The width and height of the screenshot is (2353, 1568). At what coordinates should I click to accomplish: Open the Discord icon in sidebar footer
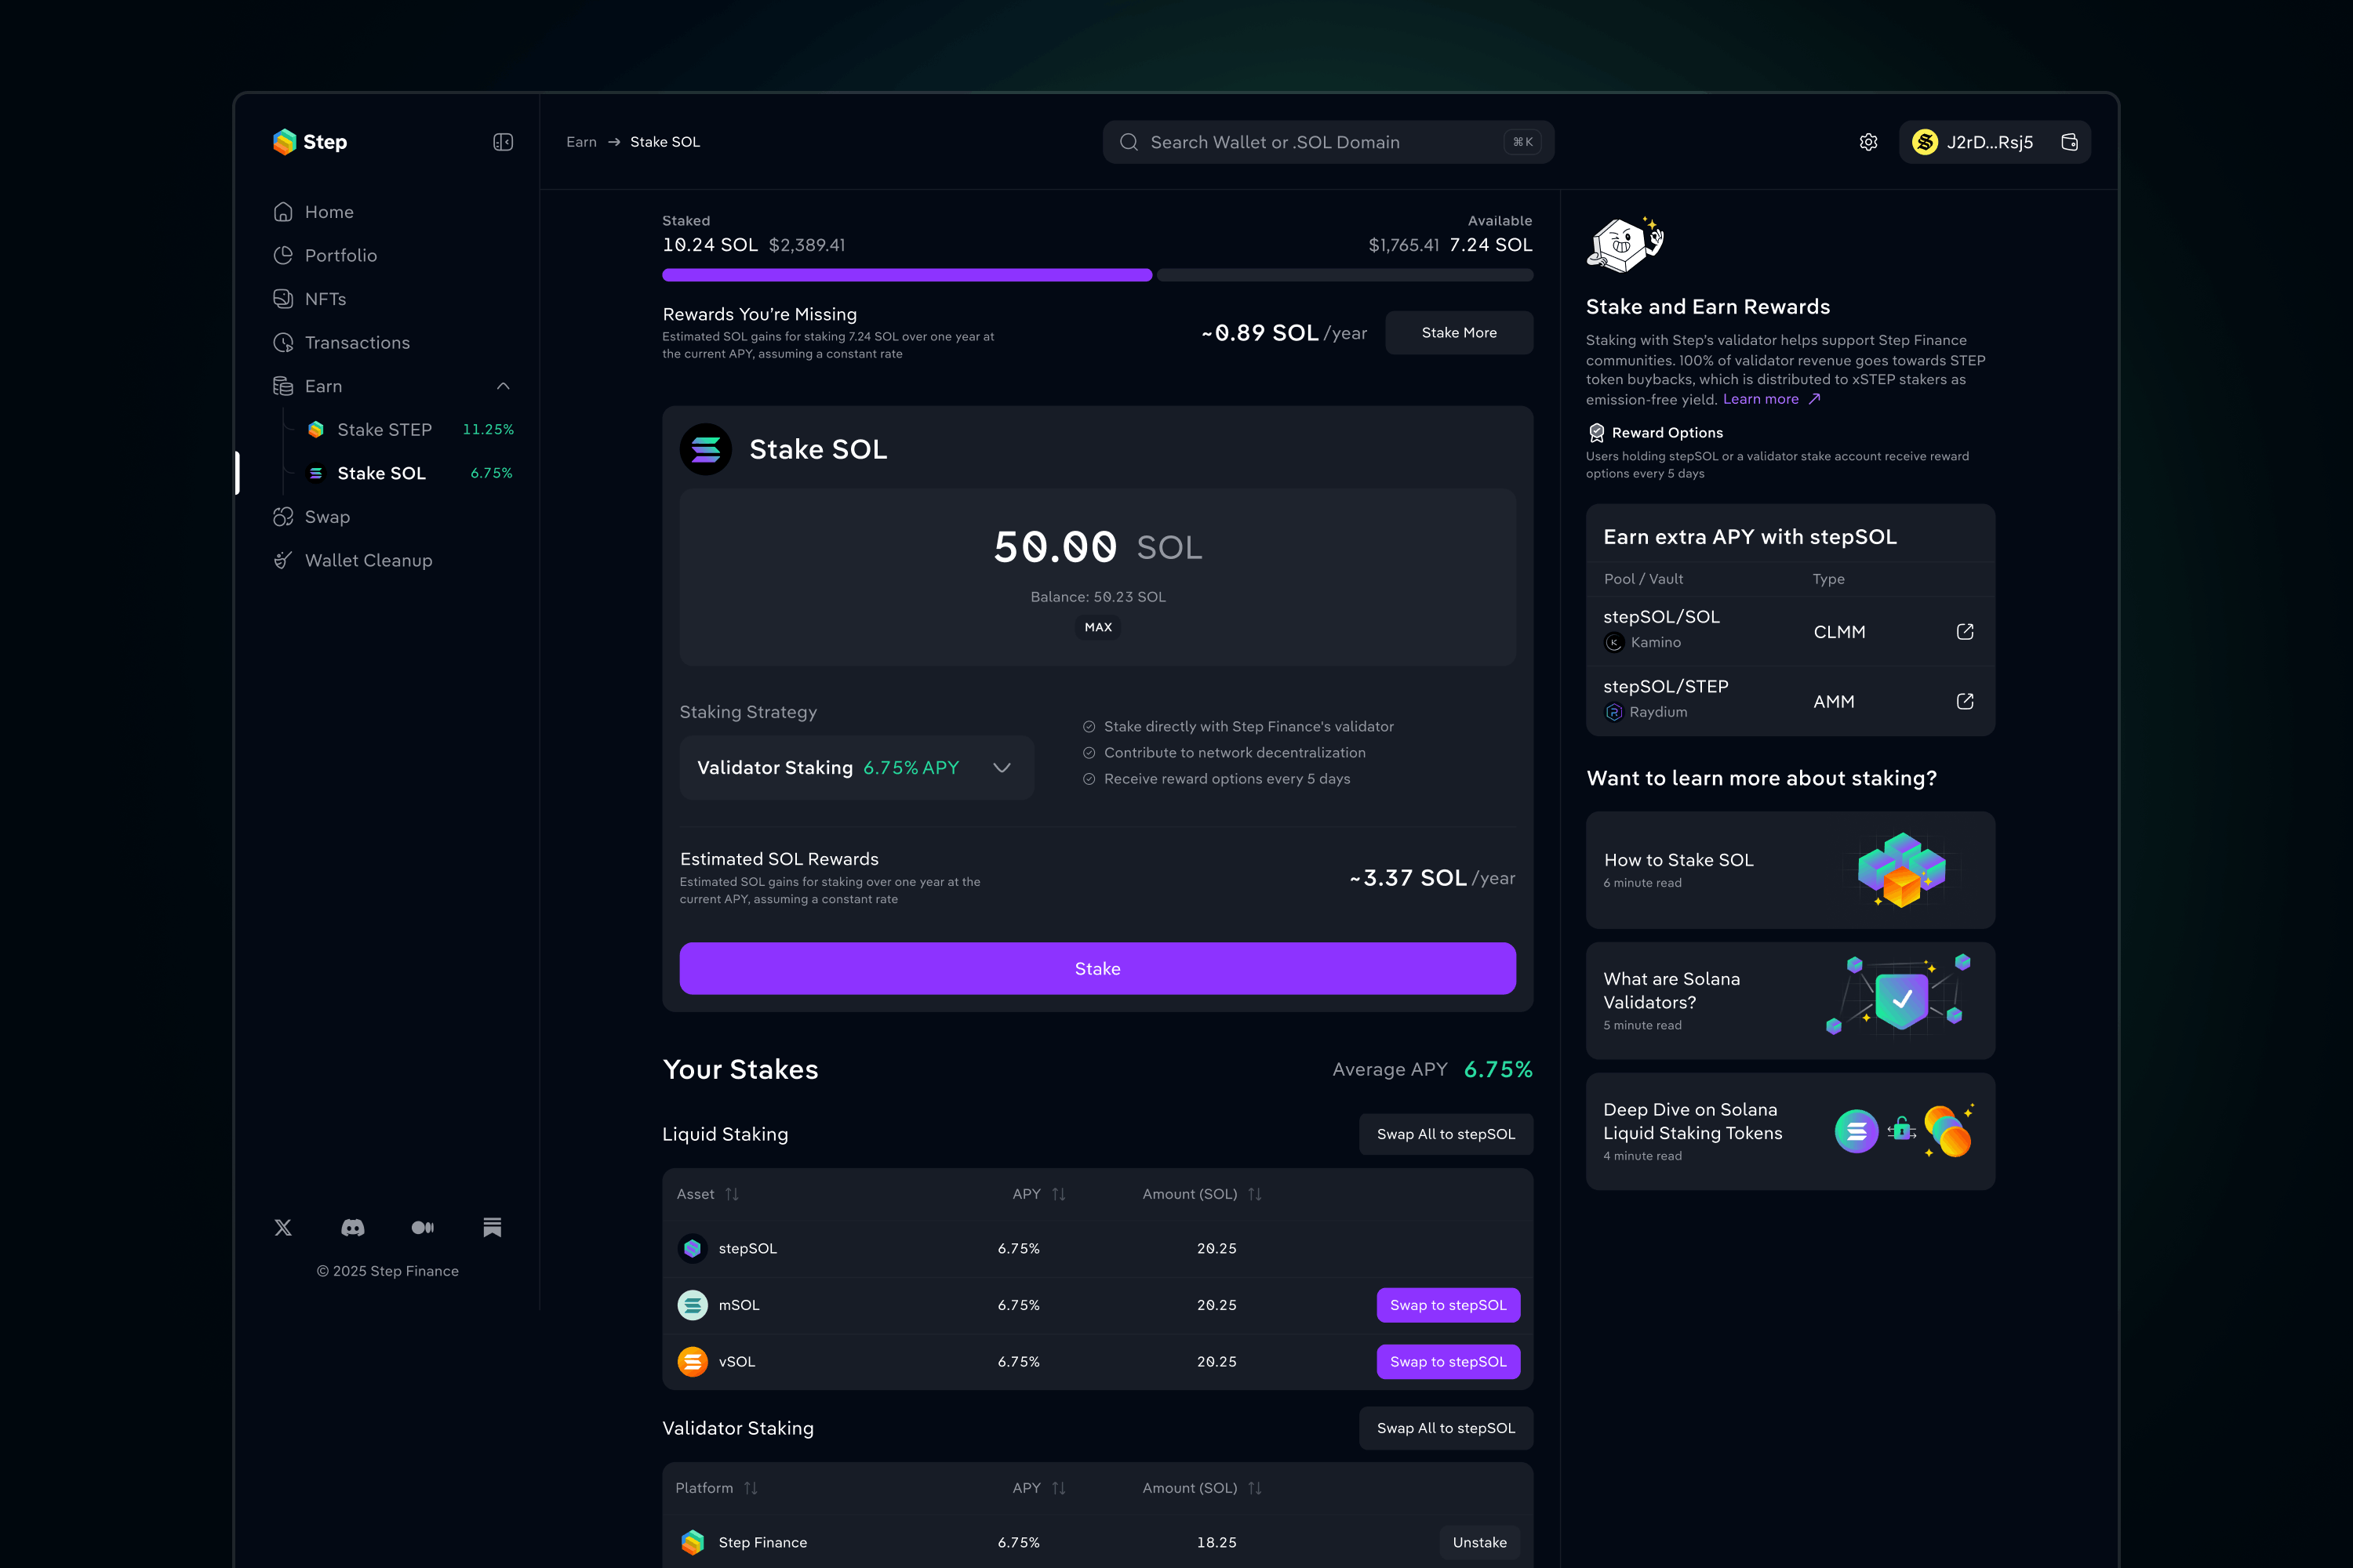353,1227
